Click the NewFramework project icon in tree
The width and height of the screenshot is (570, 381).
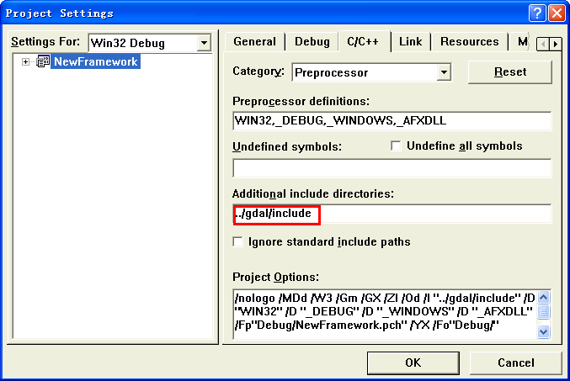coord(43,61)
